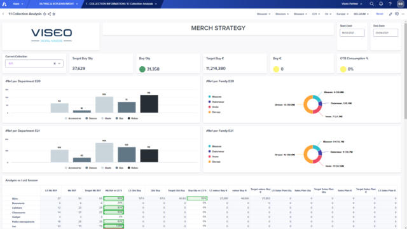
Task: Open the Collection Information page tab
Action: (121, 4)
